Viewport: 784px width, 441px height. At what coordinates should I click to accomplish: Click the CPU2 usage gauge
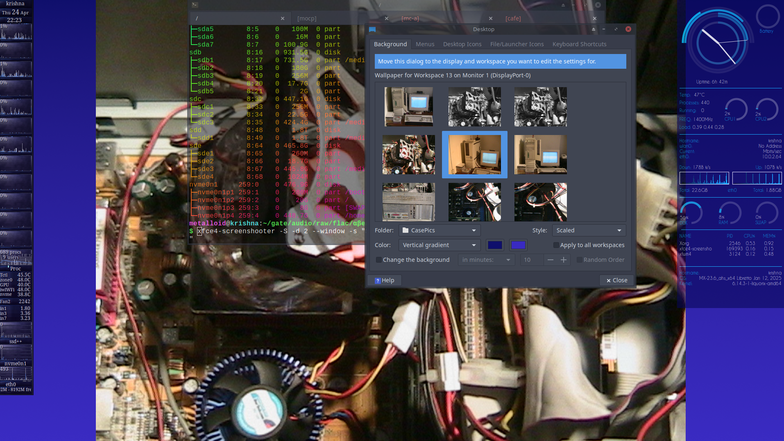(x=766, y=110)
